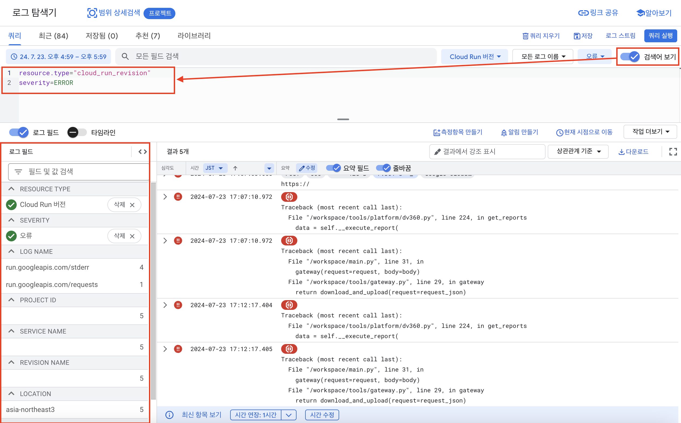Enable the 타임라인 switch
This screenshot has width=681, height=423.
pyautogui.click(x=77, y=132)
